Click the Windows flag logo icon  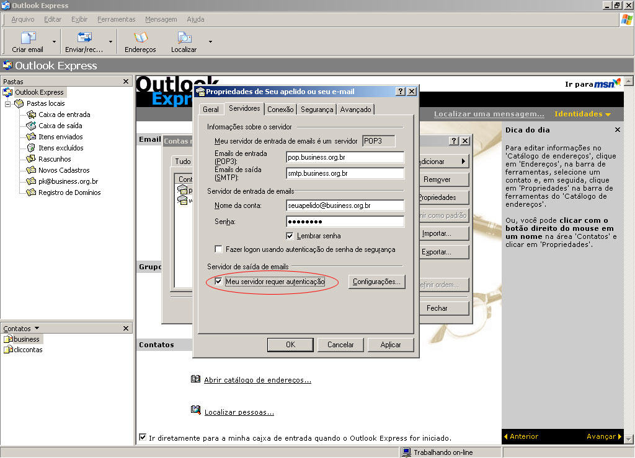[627, 19]
